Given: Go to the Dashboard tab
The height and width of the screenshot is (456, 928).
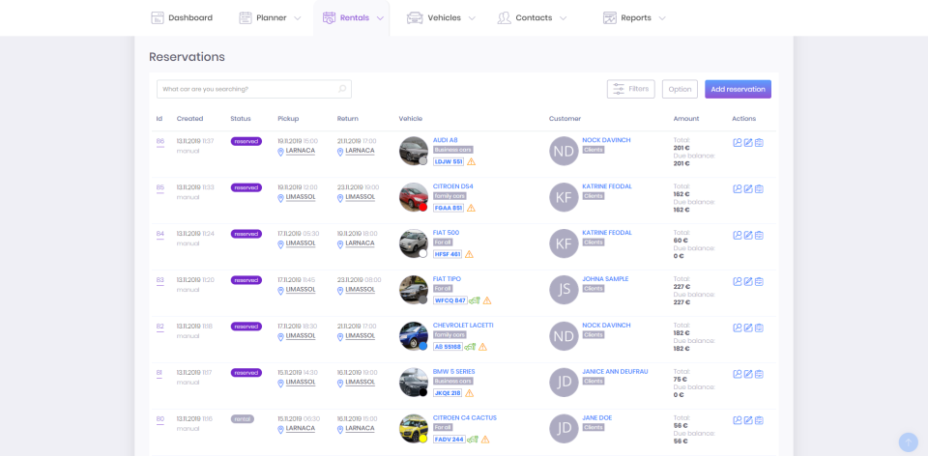Looking at the screenshot, I should (181, 17).
